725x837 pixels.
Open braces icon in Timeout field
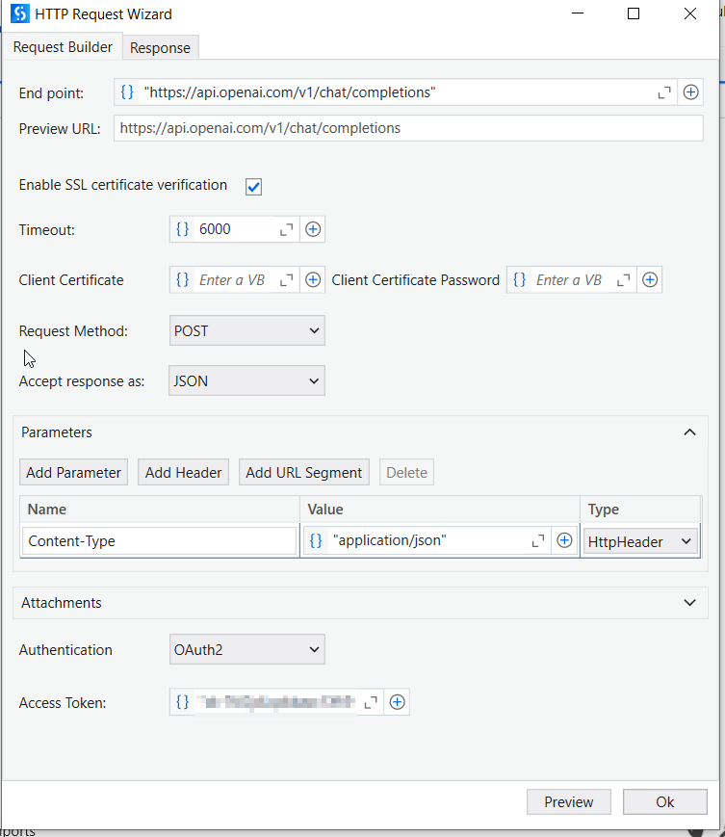click(x=182, y=229)
